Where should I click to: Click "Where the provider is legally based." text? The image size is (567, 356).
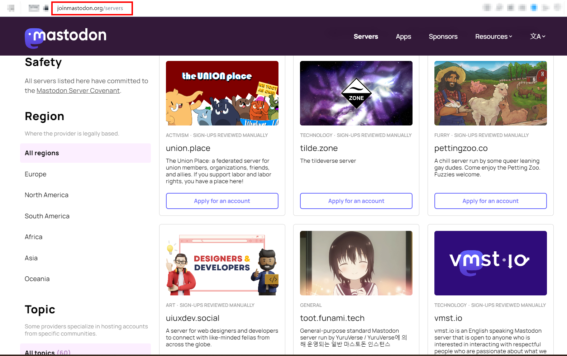pos(72,134)
